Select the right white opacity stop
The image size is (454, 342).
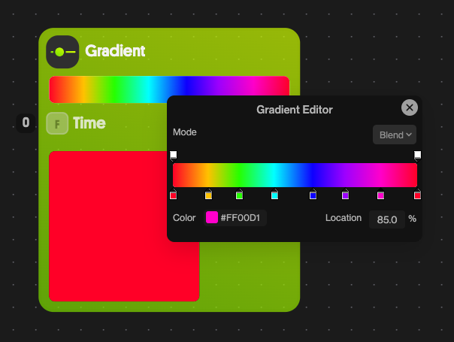click(417, 155)
